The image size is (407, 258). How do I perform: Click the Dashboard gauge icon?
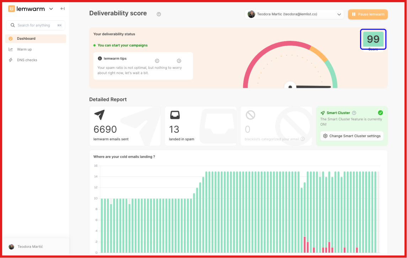[11, 39]
